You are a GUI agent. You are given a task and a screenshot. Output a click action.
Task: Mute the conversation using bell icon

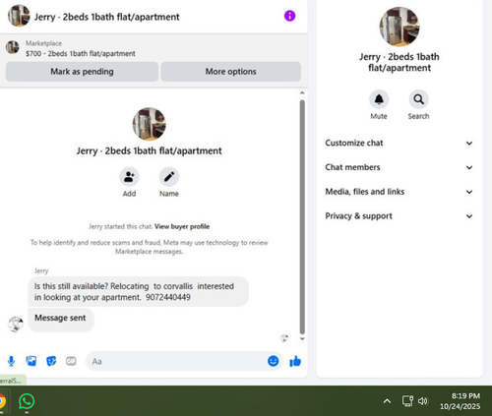(379, 99)
